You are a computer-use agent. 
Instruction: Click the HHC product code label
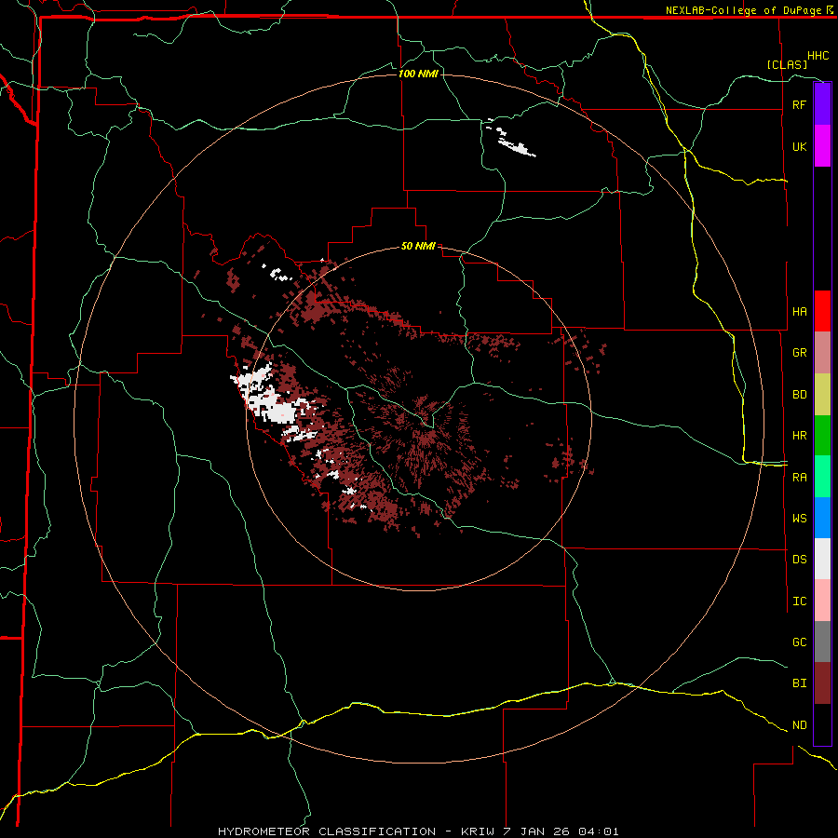[818, 56]
